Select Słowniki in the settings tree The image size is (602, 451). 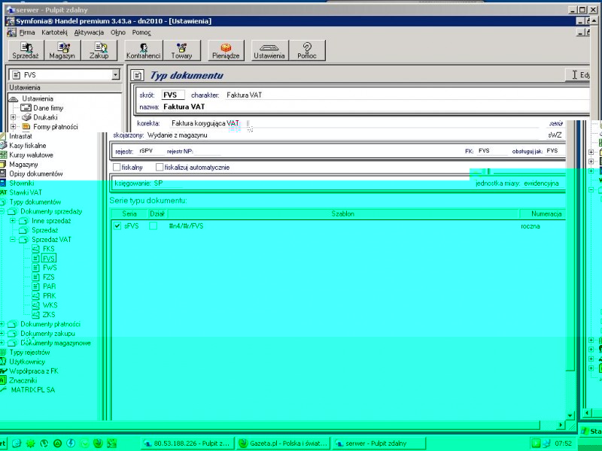tap(22, 183)
